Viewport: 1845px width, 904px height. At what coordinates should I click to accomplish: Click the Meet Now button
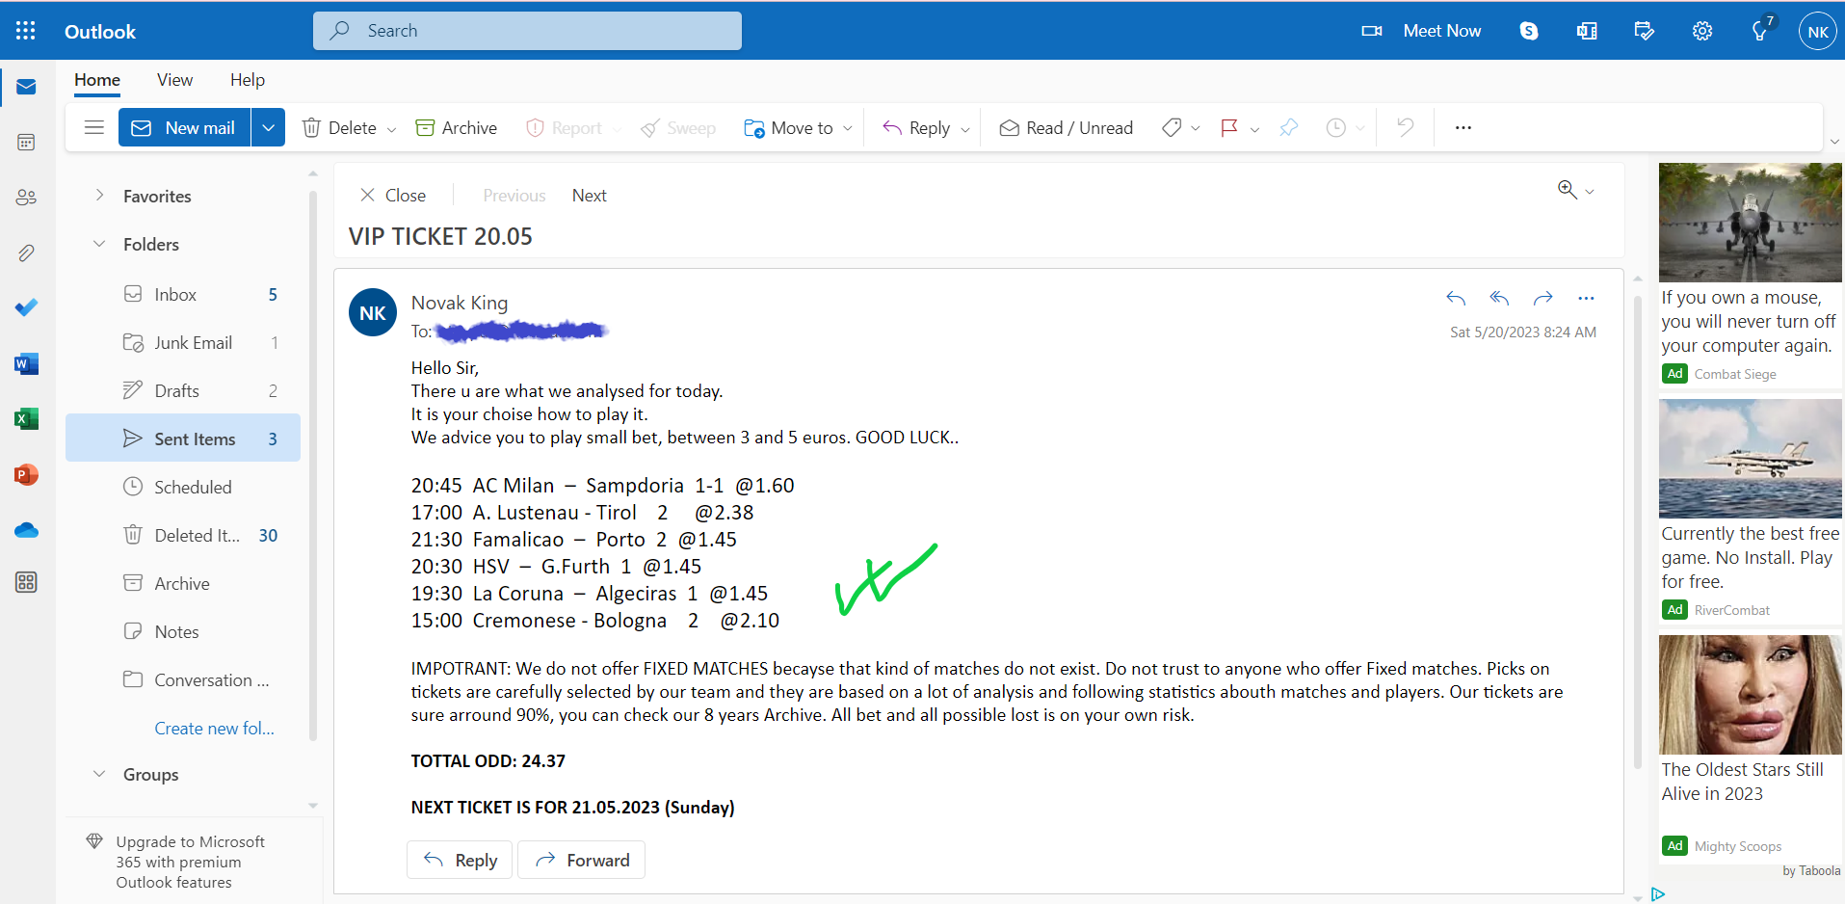(1421, 31)
